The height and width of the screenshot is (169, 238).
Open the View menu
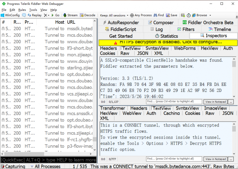coord(44,10)
